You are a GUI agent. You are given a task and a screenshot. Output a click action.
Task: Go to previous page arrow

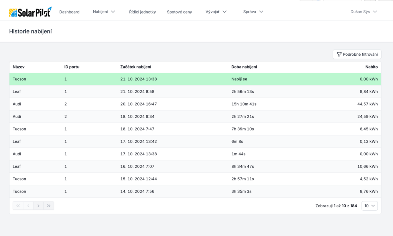pos(28,206)
